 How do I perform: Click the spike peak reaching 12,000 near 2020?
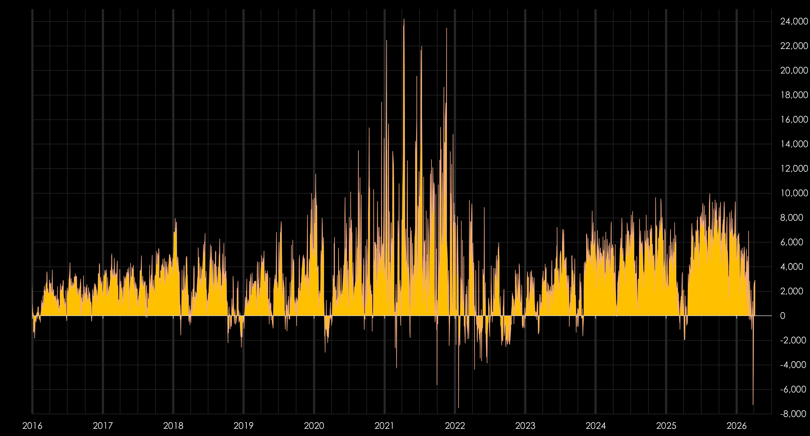315,175
